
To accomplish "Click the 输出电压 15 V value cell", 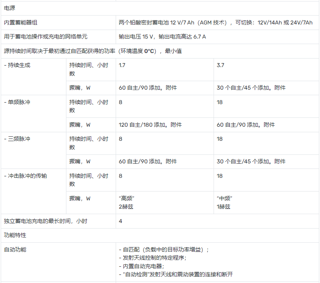I will click(162, 37).
